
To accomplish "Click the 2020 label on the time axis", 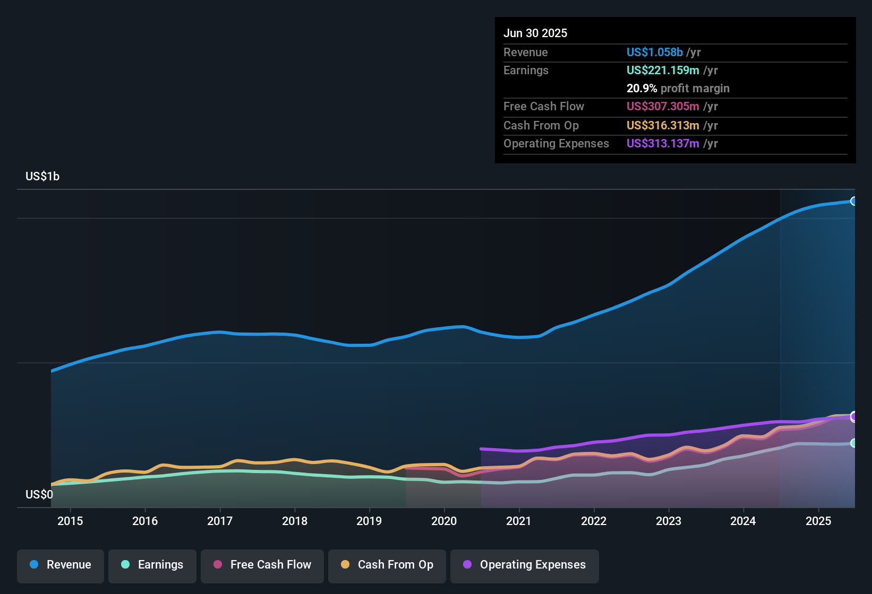I will 444,521.
